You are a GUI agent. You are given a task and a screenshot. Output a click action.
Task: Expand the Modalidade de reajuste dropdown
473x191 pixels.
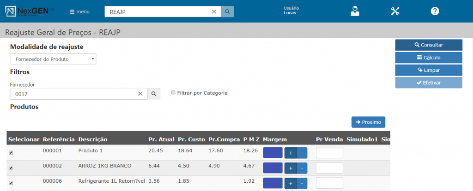(53, 59)
